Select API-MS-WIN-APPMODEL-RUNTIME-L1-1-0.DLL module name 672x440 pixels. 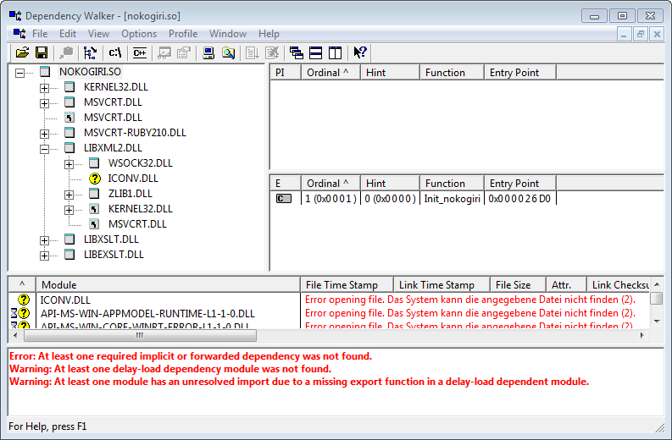click(147, 314)
